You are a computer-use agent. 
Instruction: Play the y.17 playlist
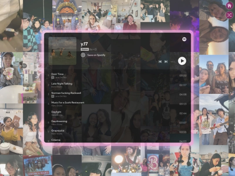182,61
